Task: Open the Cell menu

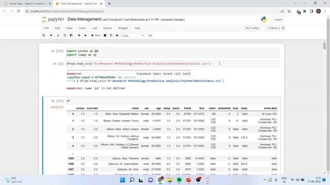Action: click(94, 28)
